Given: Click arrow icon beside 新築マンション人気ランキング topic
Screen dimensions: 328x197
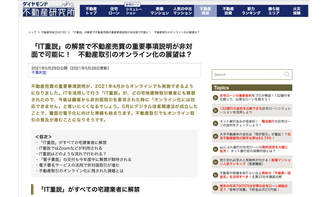Looking at the screenshot, I should [x=215, y=163].
